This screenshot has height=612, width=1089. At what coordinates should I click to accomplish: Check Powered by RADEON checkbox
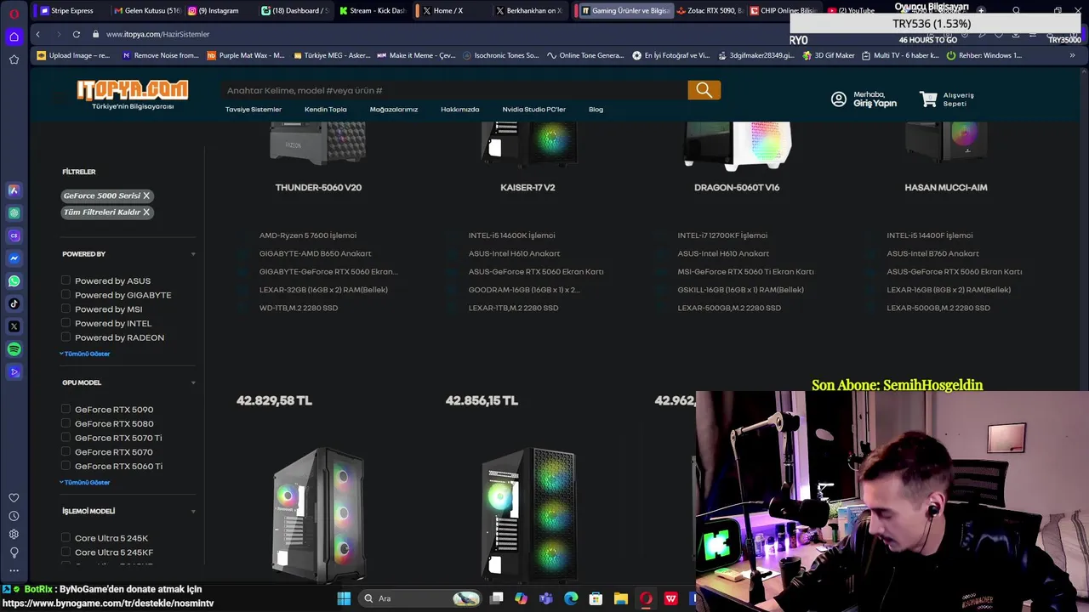coord(66,337)
